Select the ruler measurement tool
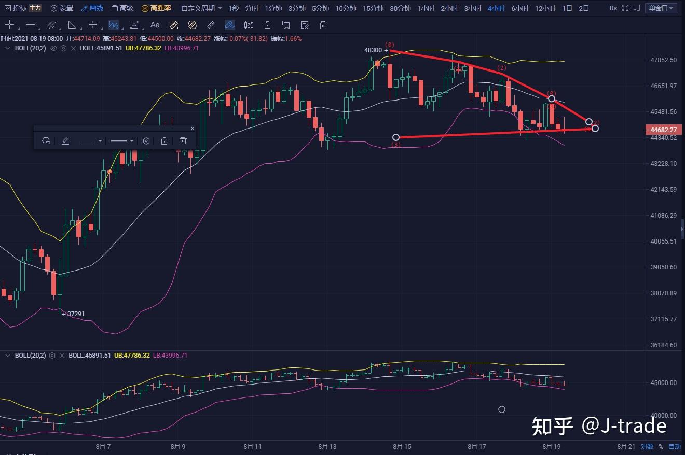This screenshot has width=685, height=455. 211,25
